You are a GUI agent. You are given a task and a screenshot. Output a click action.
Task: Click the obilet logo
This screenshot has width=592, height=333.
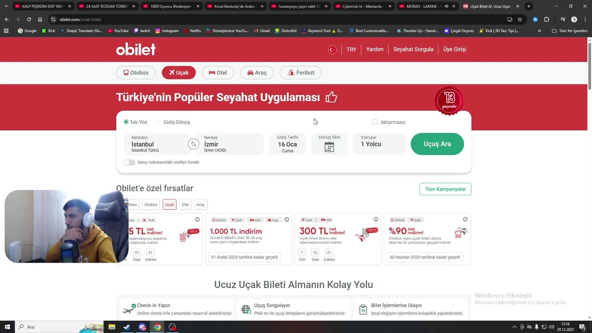click(x=136, y=49)
